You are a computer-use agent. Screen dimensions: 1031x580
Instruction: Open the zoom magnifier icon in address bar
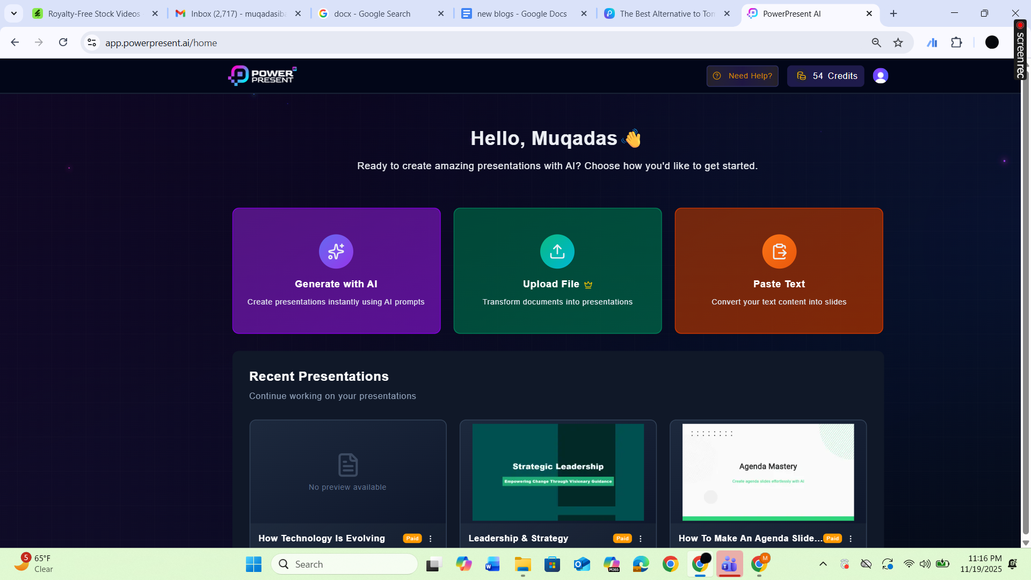click(876, 42)
